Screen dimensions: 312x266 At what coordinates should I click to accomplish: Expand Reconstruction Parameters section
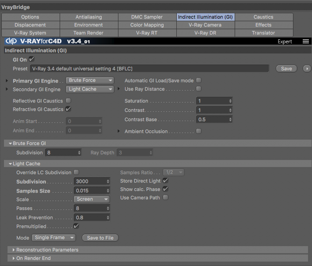tap(14, 250)
